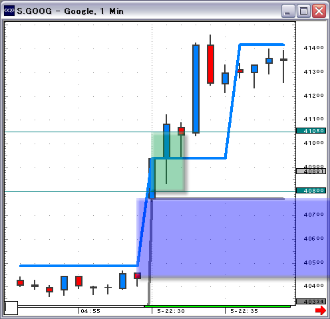The width and height of the screenshot is (330, 319).
Task: Click the title text S.GOOG - Google, 1 Min
Action: (70, 11)
